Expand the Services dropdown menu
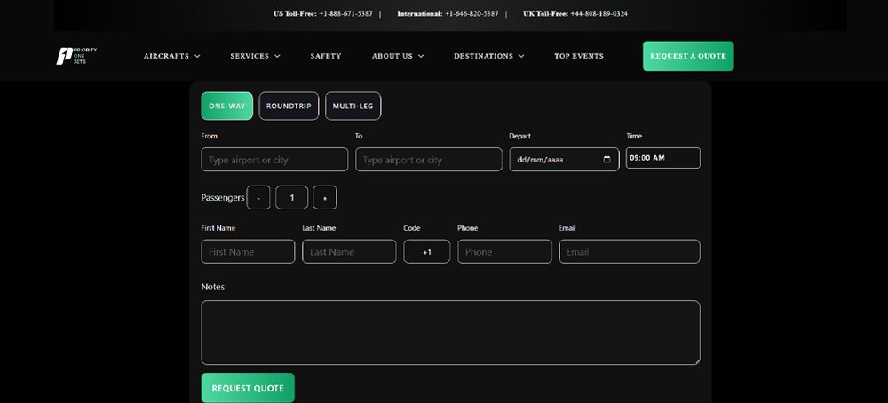 point(255,56)
